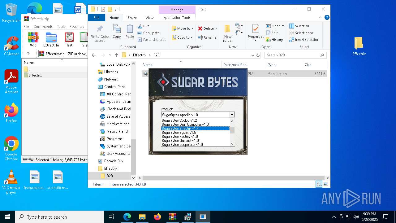
Task: Switch to the Share ribbon tab
Action: coord(132,18)
